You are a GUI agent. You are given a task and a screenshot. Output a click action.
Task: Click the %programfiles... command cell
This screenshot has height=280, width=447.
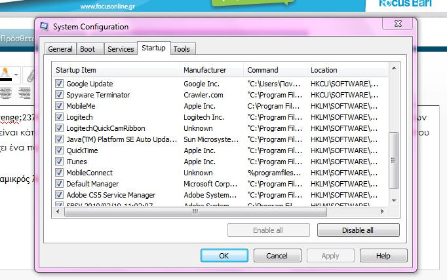(x=274, y=173)
